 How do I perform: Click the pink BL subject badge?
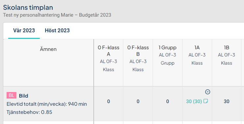(12, 95)
